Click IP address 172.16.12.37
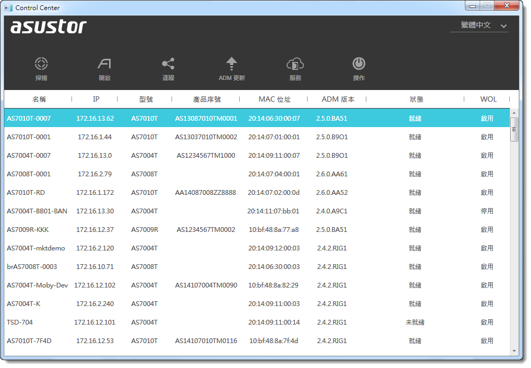Image resolution: width=531 pixels, height=368 pixels. (x=95, y=229)
